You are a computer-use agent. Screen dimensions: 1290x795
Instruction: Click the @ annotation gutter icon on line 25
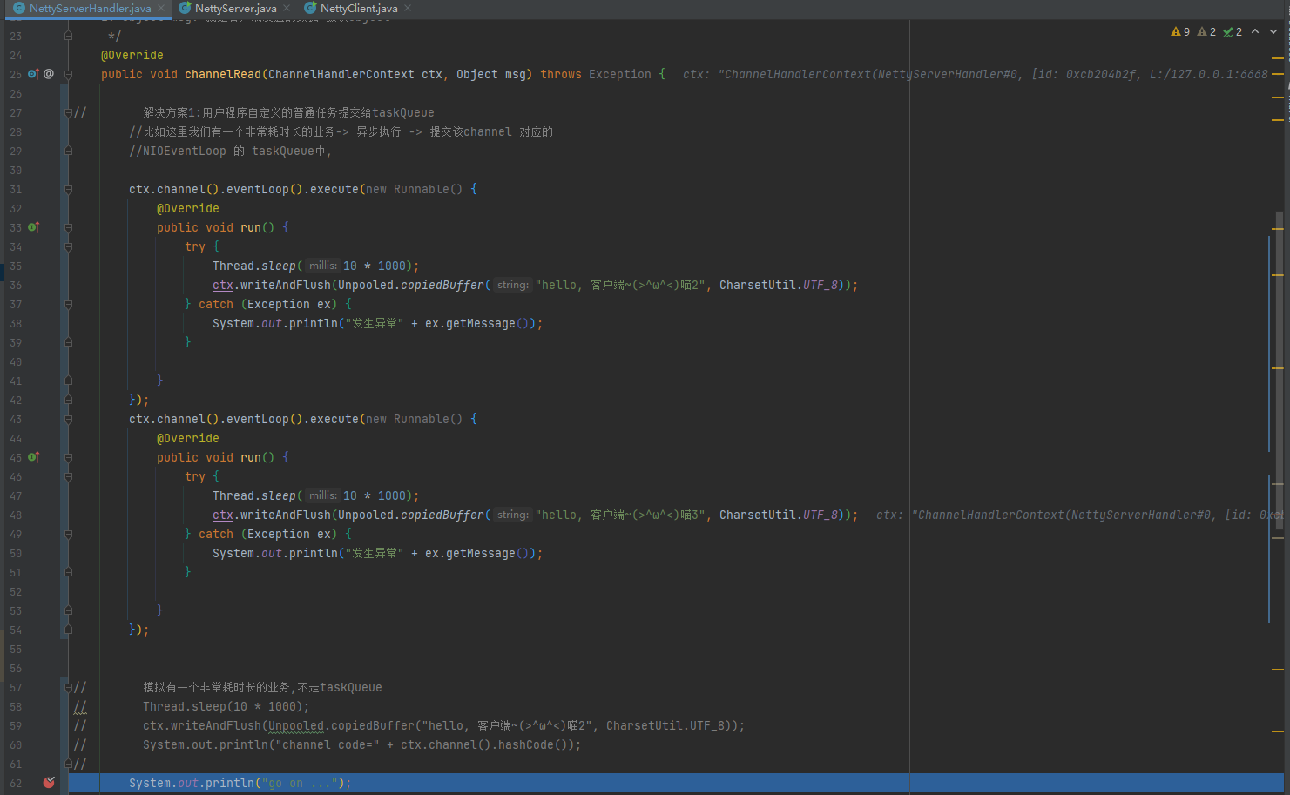49,74
